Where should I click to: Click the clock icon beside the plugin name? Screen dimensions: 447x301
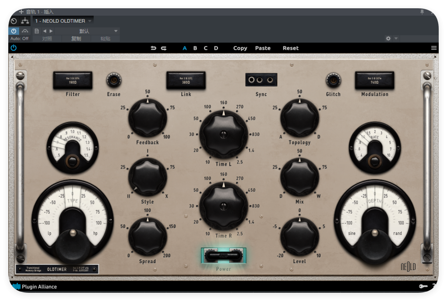[14, 21]
